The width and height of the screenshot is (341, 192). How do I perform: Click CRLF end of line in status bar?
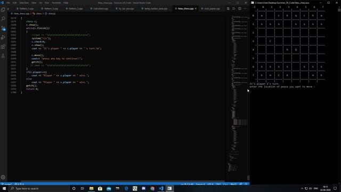coord(218,185)
